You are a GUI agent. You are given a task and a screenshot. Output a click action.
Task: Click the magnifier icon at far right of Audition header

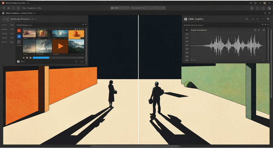tap(268, 19)
